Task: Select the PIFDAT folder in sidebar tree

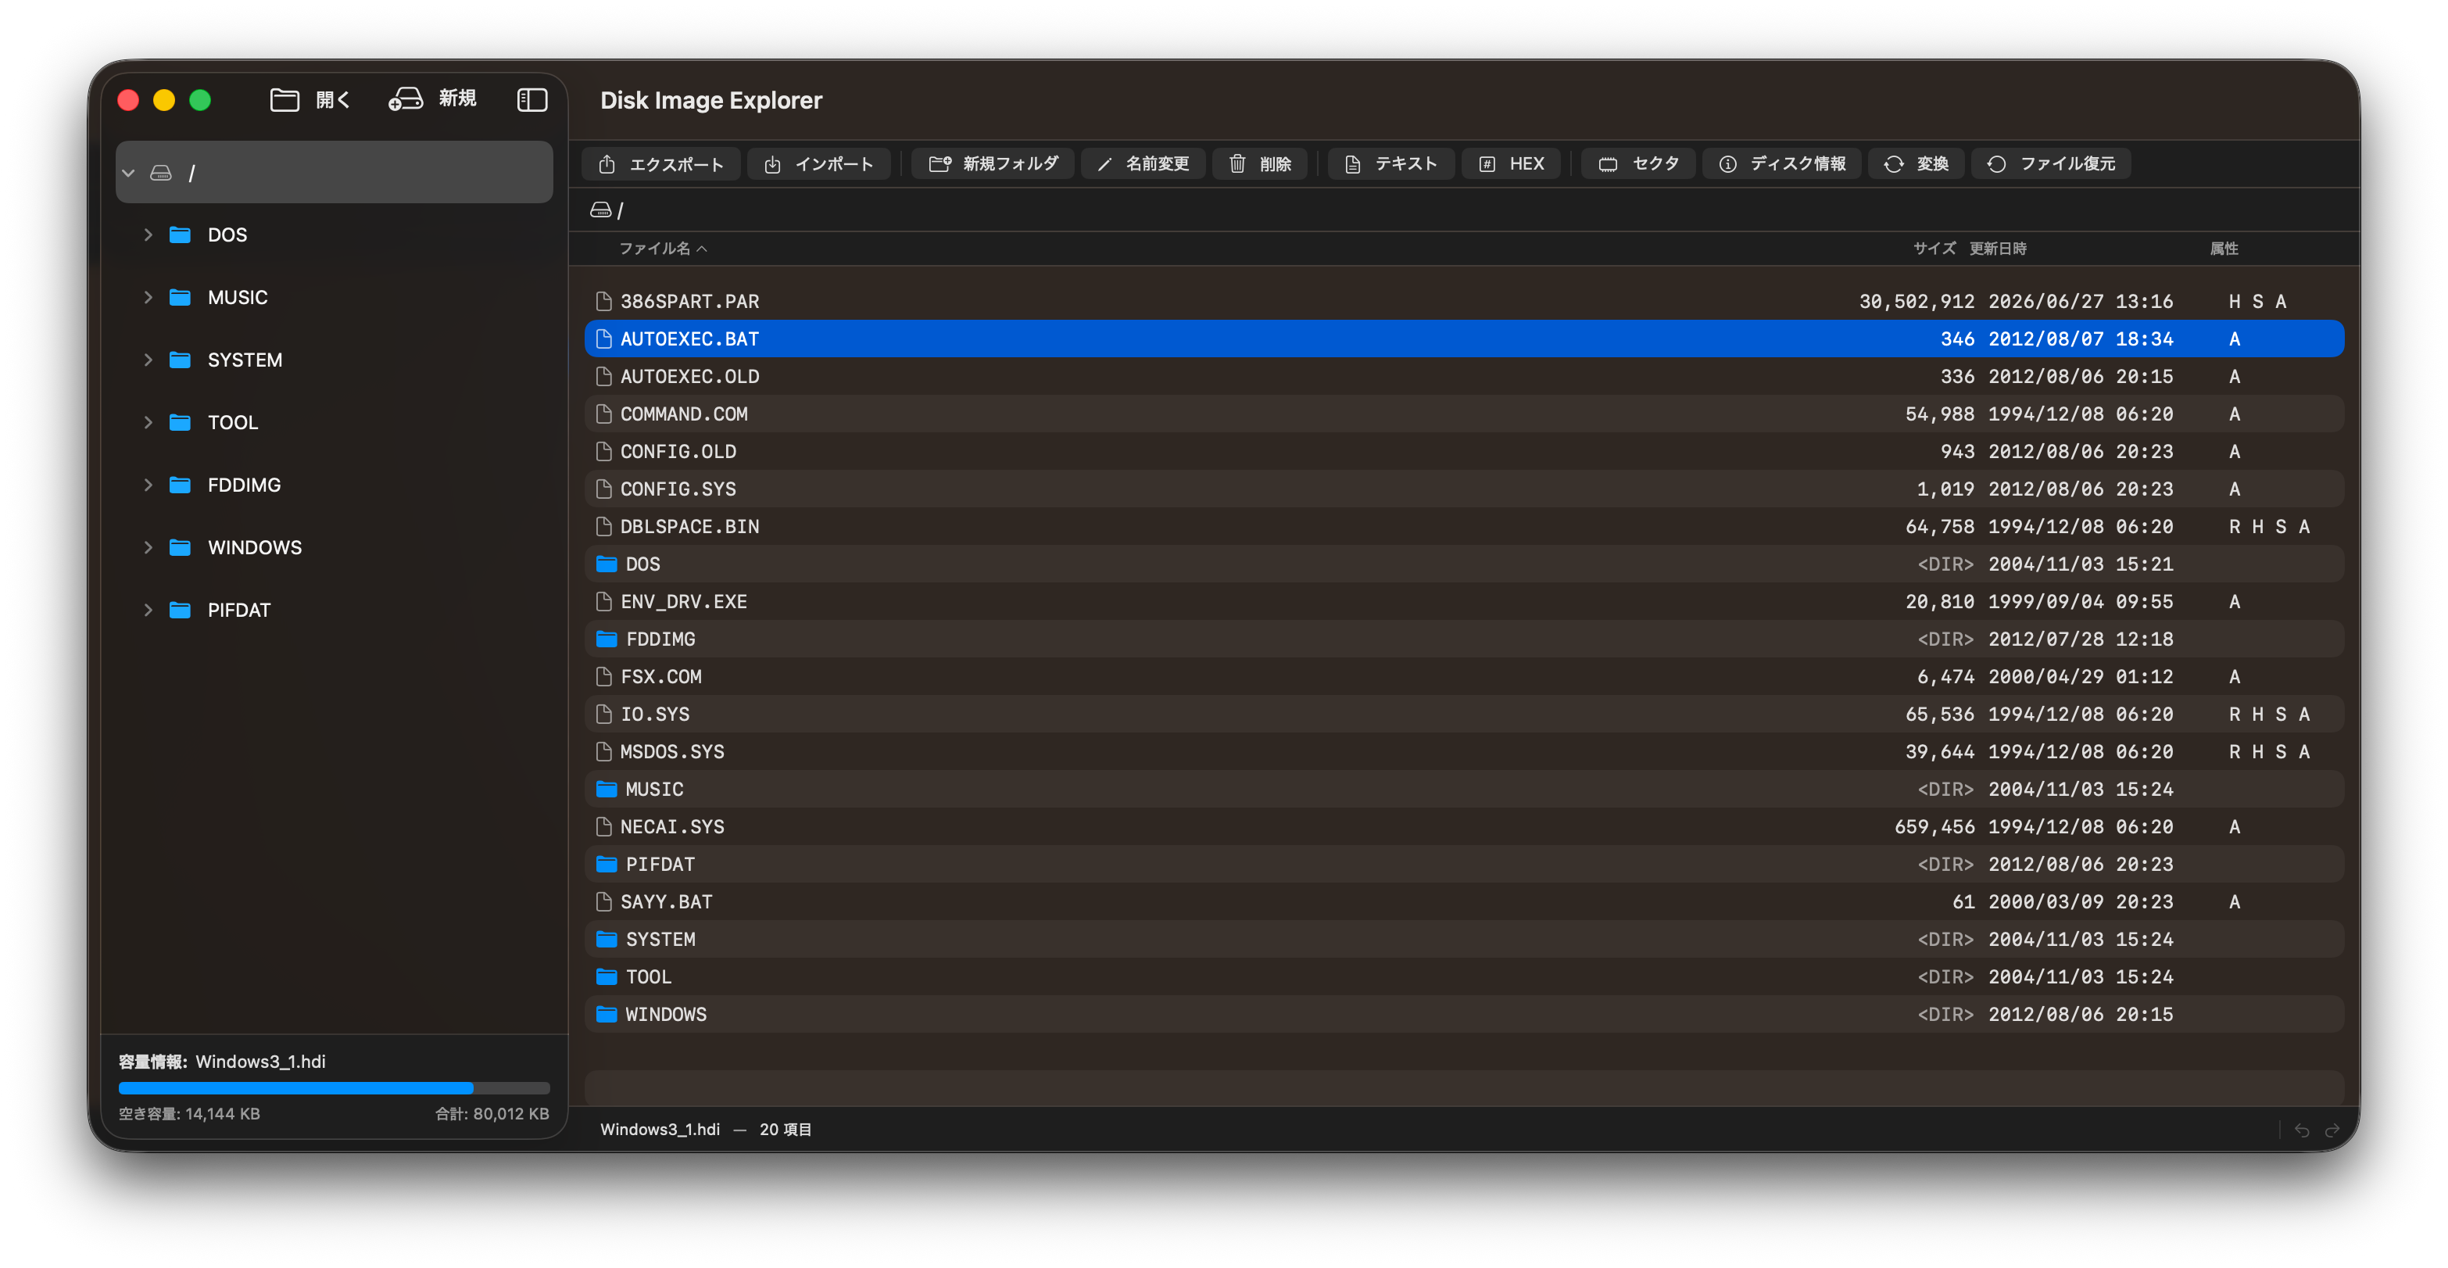Action: click(x=334, y=611)
